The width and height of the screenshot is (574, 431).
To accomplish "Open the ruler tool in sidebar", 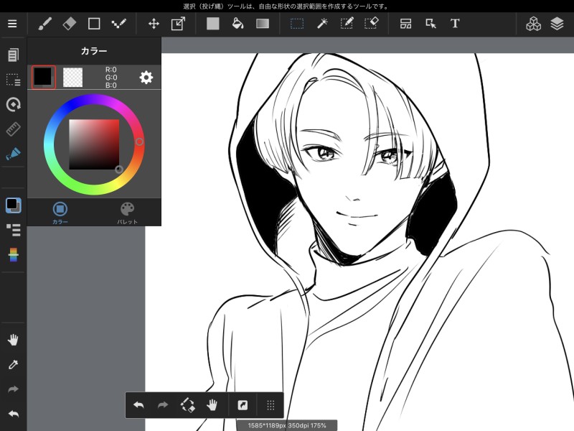I will click(x=13, y=129).
